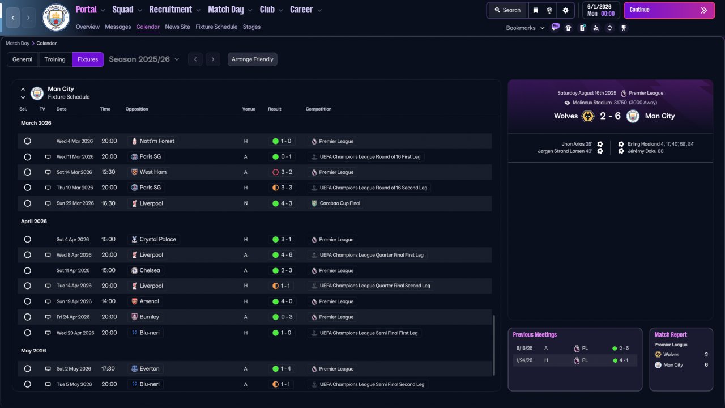725x408 pixels.
Task: Click the shirt icon in the bookmarks bar
Action: point(569,28)
